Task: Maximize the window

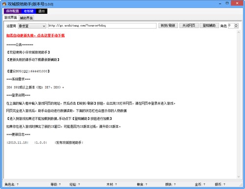Action: point(227,3)
